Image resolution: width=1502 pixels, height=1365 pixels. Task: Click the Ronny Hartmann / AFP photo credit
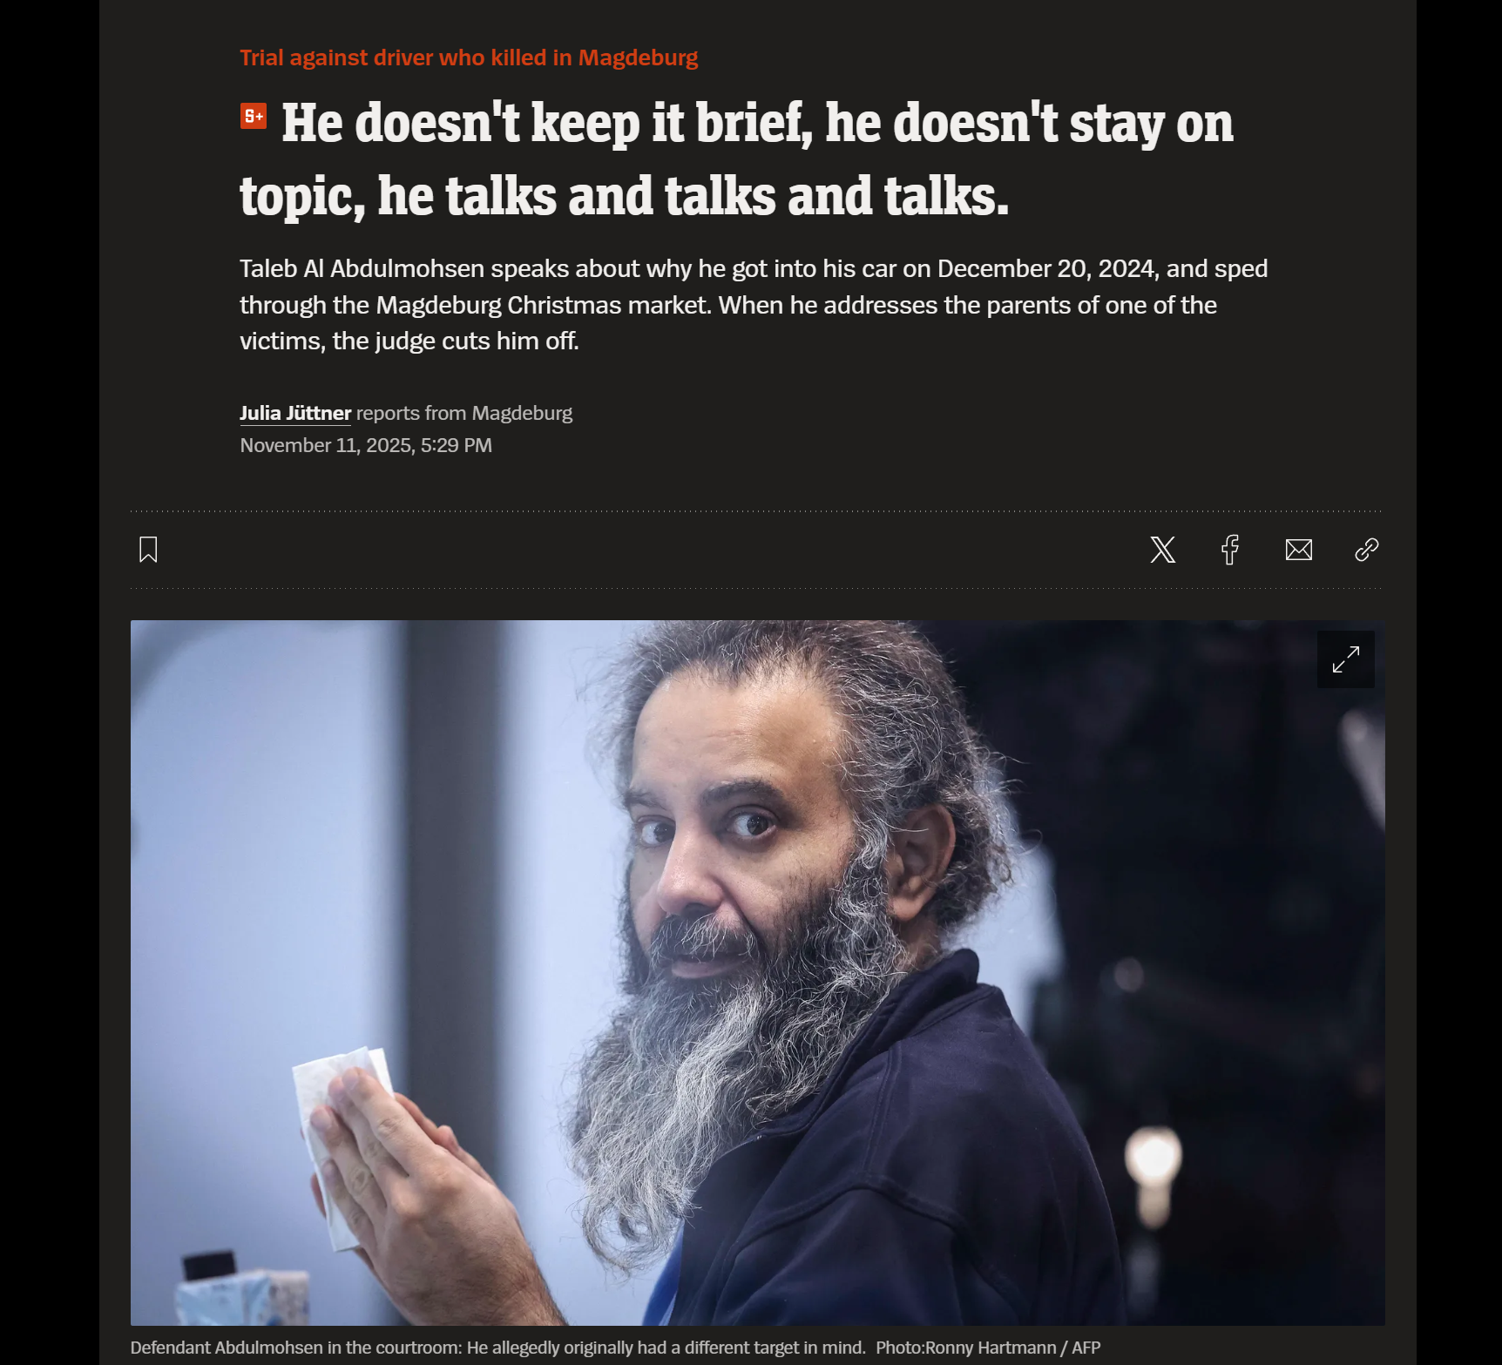pos(988,1348)
